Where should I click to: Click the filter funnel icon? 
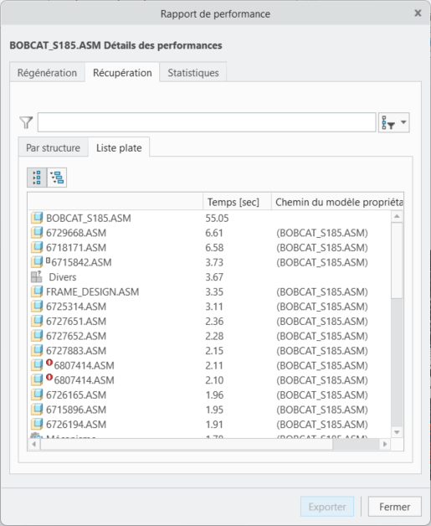tap(26, 122)
